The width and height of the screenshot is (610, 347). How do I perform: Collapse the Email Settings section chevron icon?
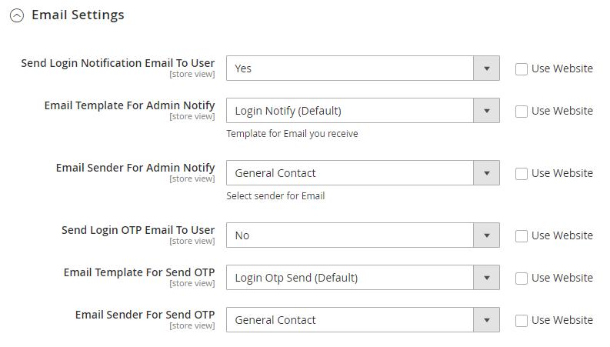click(x=17, y=15)
